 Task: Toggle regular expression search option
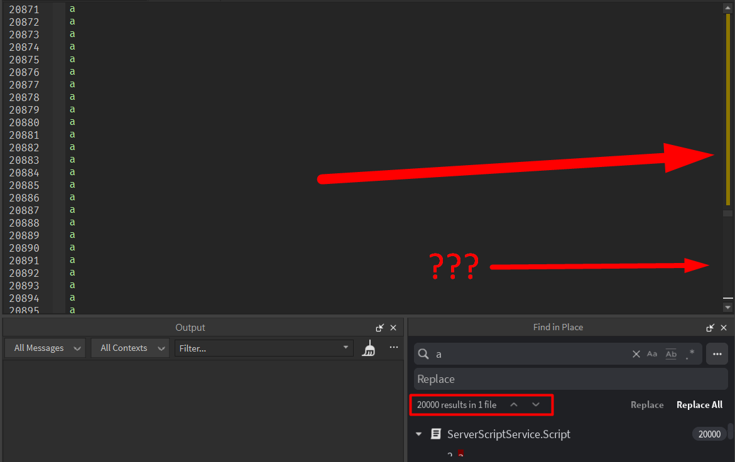(690, 354)
